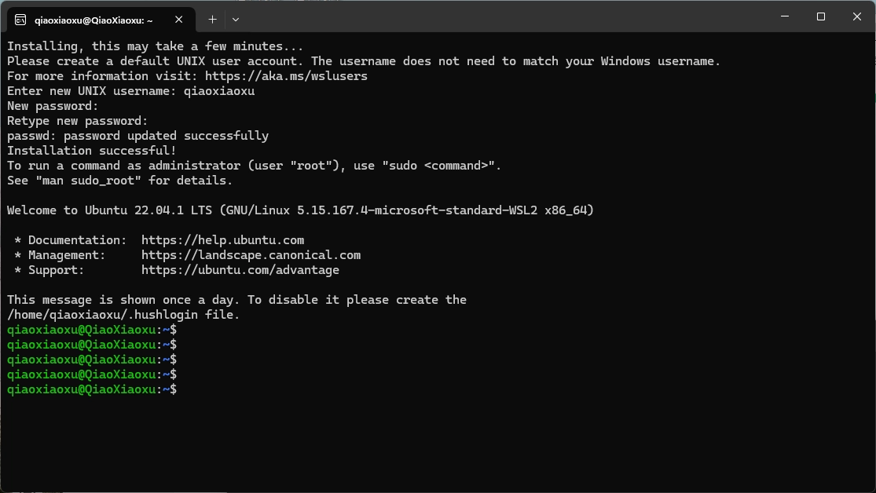Screen dimensions: 876x493
Task: Select the qiaoxiaoxu@QiaoXiaoxu tab title
Action: [x=93, y=19]
